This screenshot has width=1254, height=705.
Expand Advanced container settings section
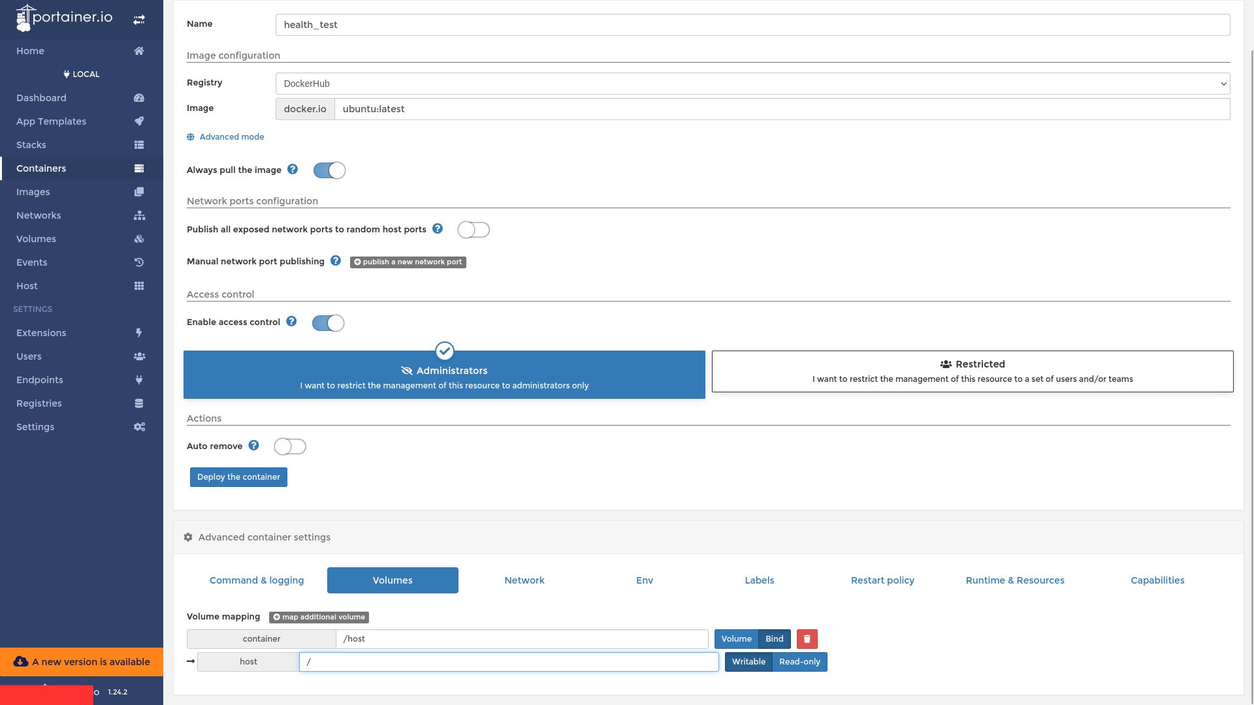(265, 537)
